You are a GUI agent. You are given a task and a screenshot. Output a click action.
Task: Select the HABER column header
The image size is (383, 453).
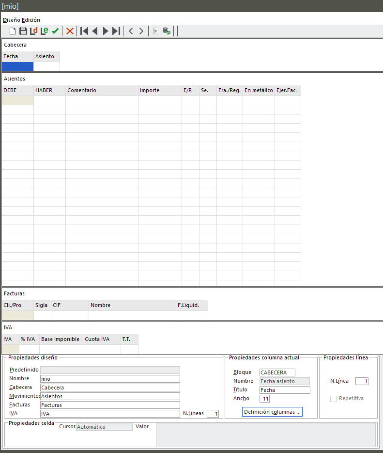[49, 90]
